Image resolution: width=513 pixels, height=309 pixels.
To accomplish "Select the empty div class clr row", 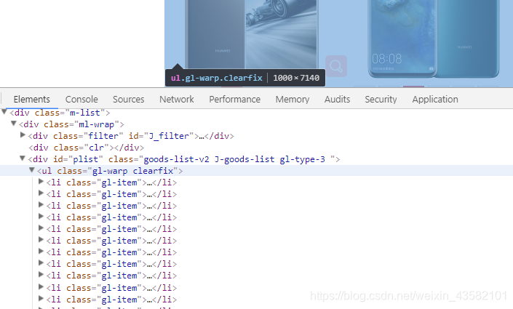I will (256, 148).
